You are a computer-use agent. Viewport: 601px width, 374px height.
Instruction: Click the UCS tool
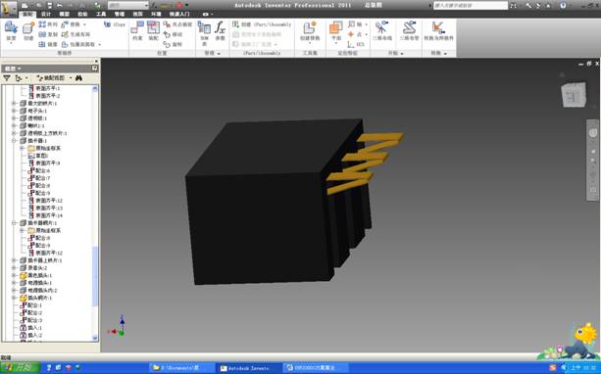point(356,44)
